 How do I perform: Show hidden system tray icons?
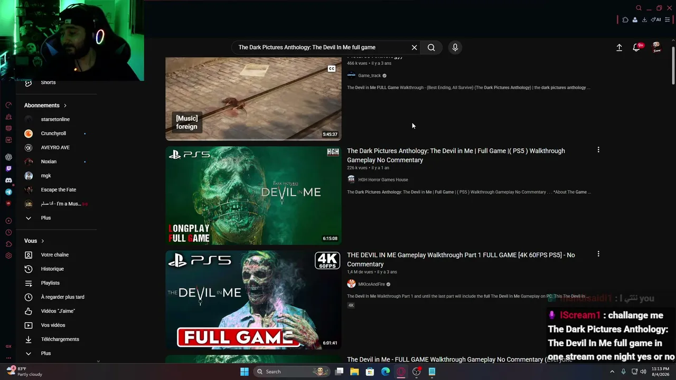click(x=612, y=372)
